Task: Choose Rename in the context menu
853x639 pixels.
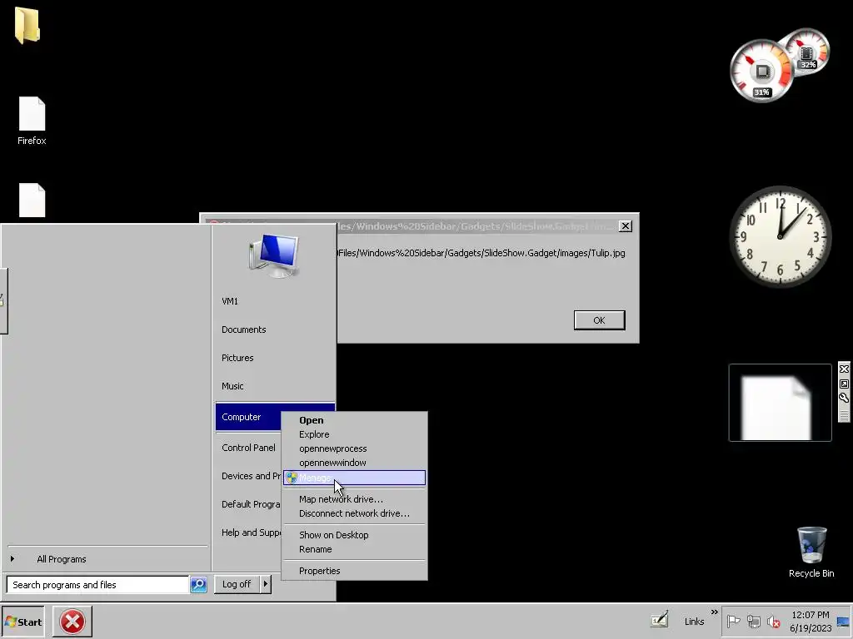Action: coord(354,549)
